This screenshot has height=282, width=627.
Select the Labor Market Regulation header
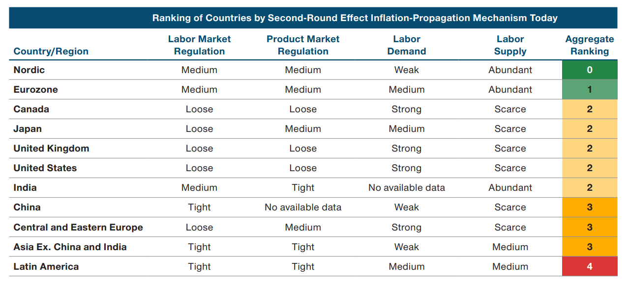point(199,45)
